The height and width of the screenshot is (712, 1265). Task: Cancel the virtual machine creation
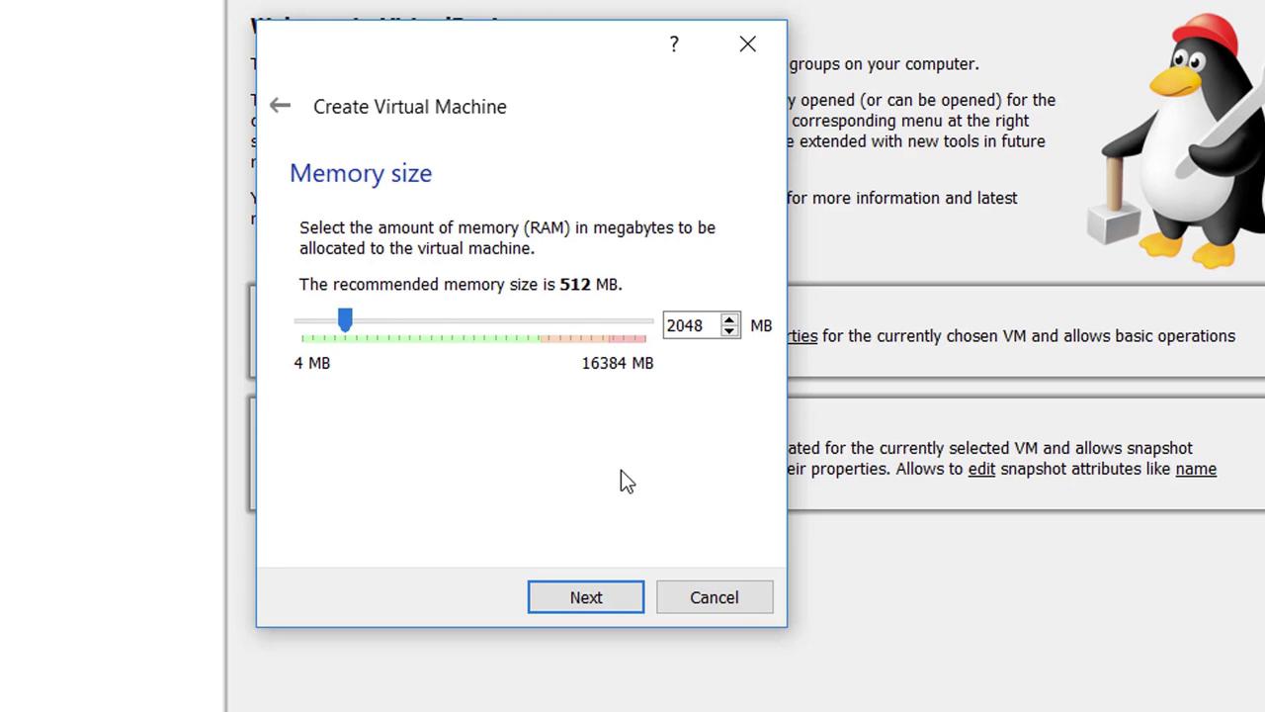click(x=714, y=597)
